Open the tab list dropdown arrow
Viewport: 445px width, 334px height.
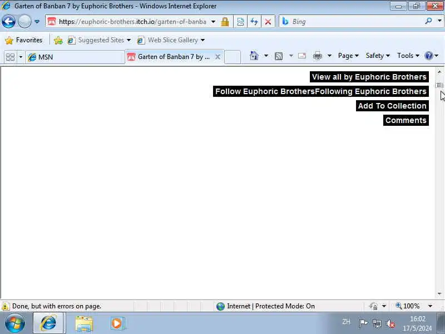point(21,57)
